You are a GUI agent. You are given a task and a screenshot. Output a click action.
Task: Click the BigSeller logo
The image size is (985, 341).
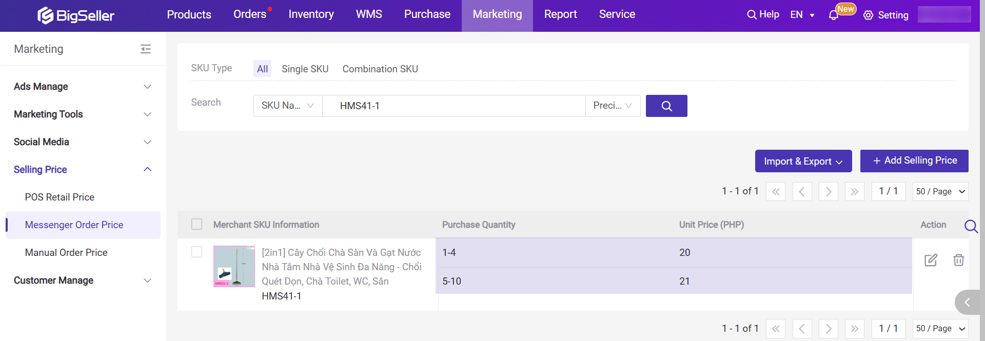coord(76,15)
